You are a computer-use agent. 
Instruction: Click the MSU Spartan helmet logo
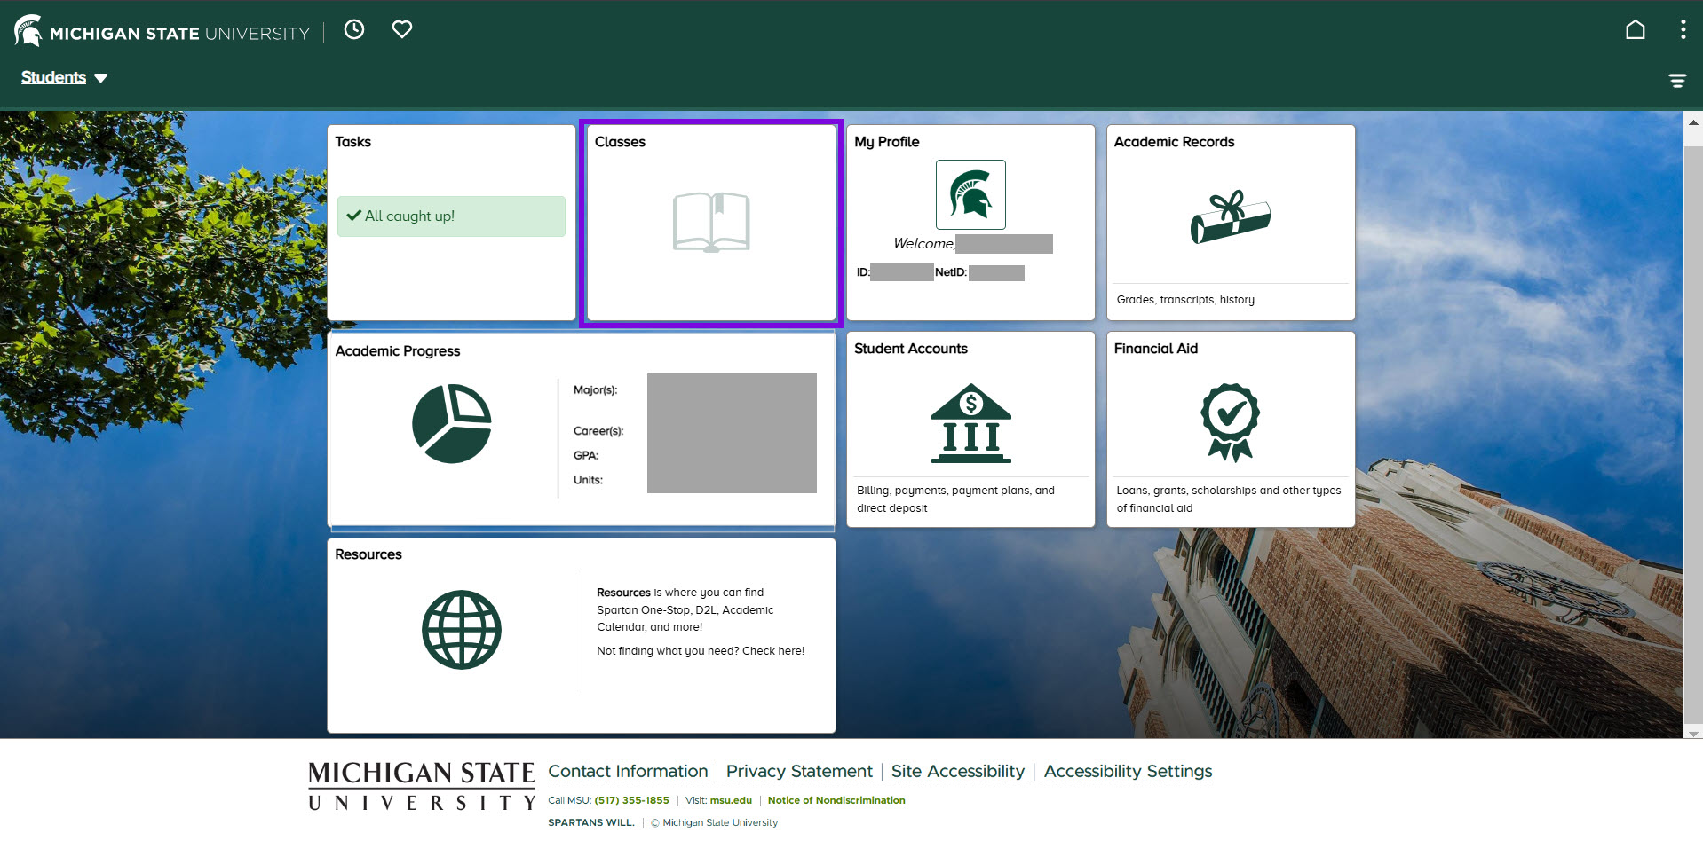[28, 29]
